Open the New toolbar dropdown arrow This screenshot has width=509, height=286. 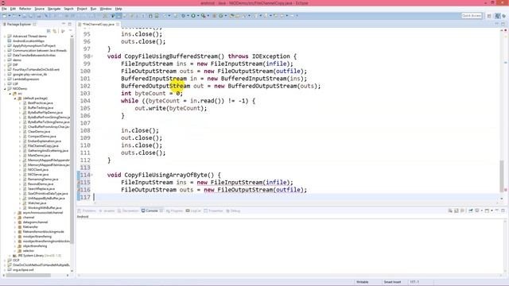(9, 16)
